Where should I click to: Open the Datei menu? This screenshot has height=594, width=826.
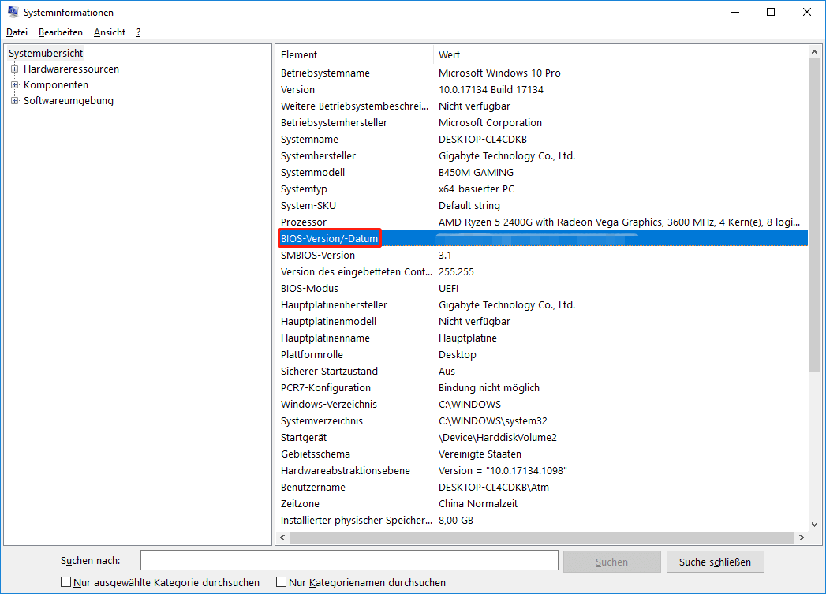pyautogui.click(x=17, y=32)
